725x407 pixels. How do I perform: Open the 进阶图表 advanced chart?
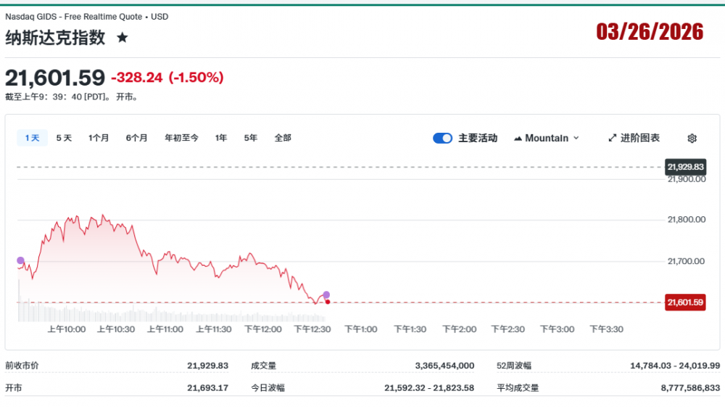634,138
